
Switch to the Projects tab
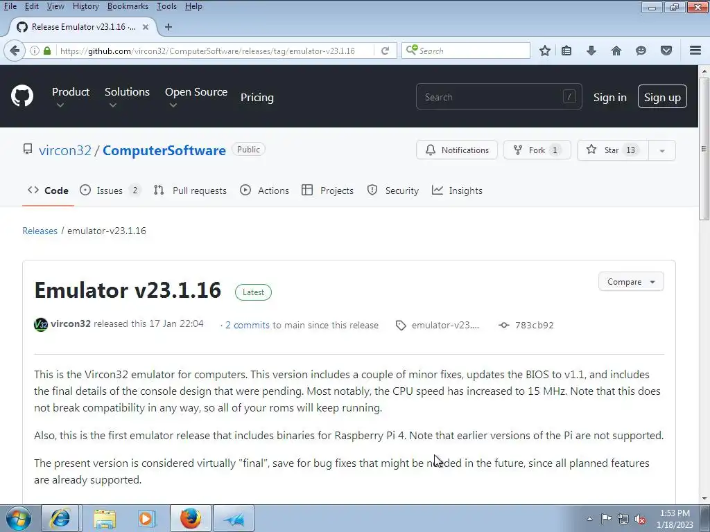[327, 190]
